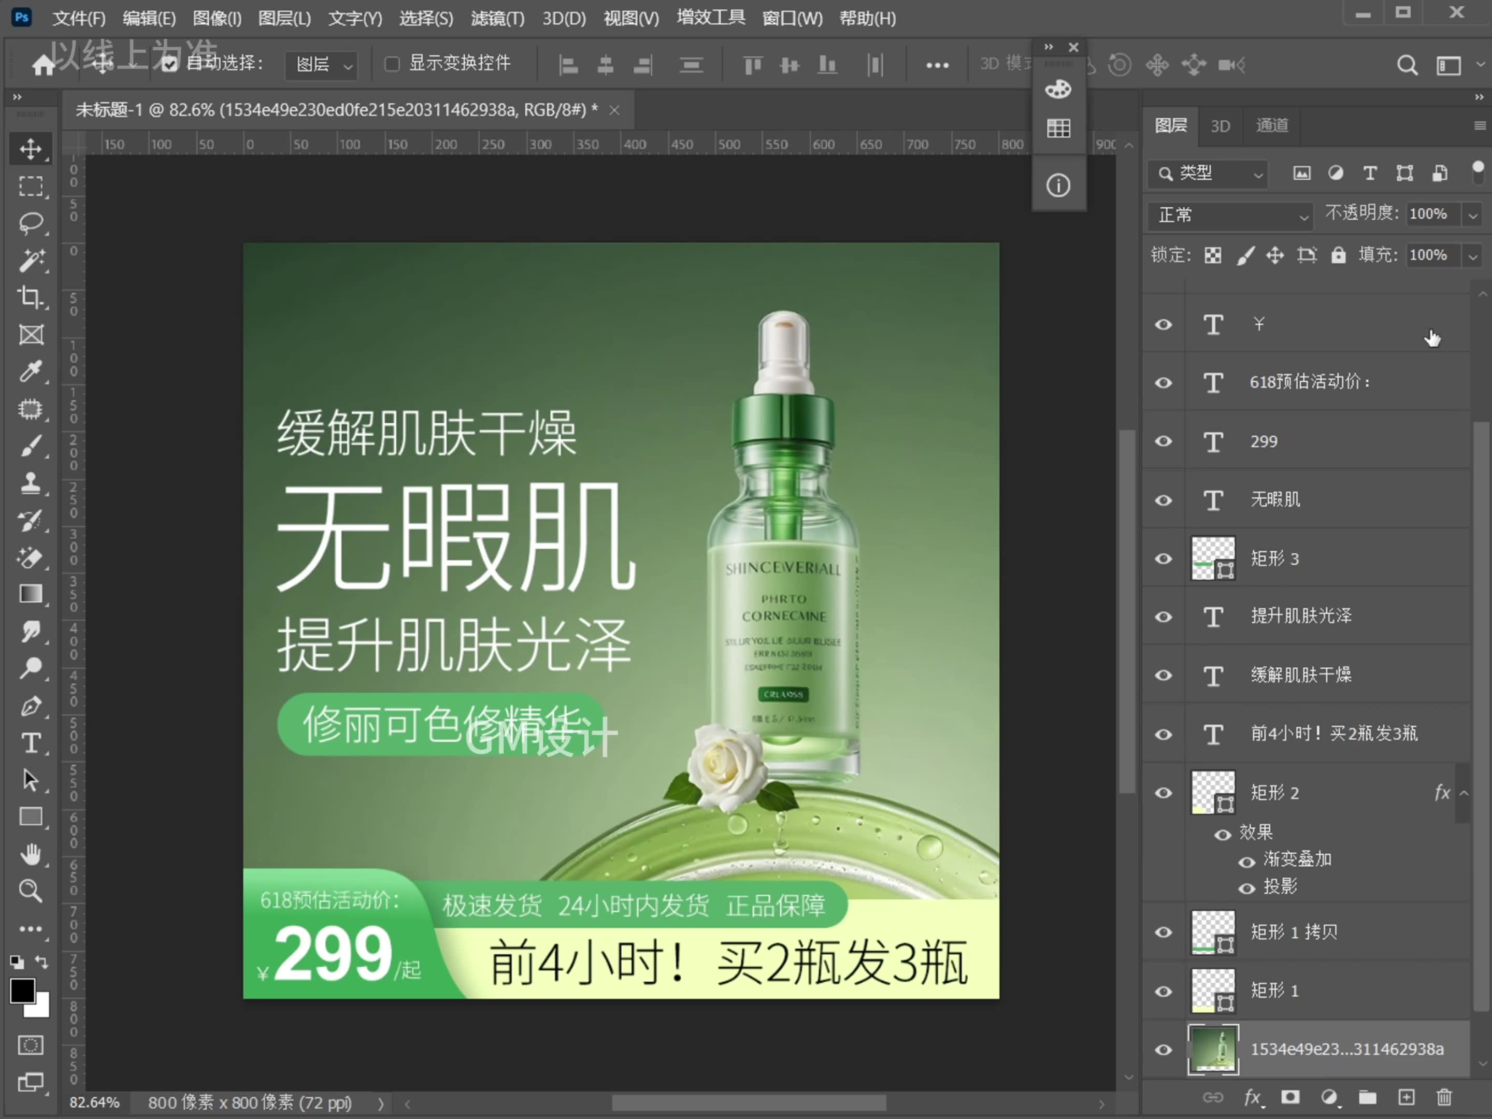Click the delete layer trash icon
This screenshot has height=1119, width=1492.
[1443, 1098]
